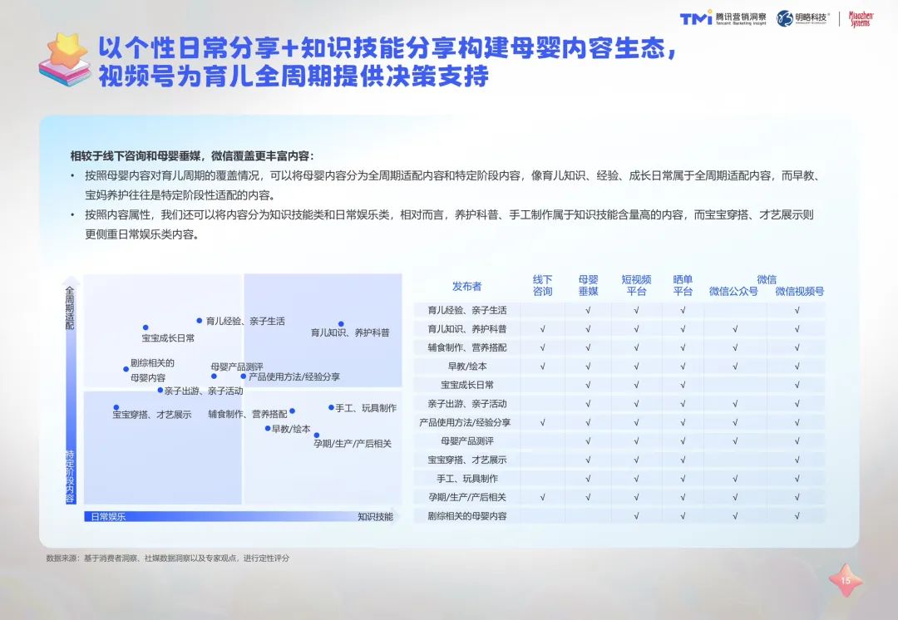
Task: Click the 母婴垂媒 column header
Action: 588,286
